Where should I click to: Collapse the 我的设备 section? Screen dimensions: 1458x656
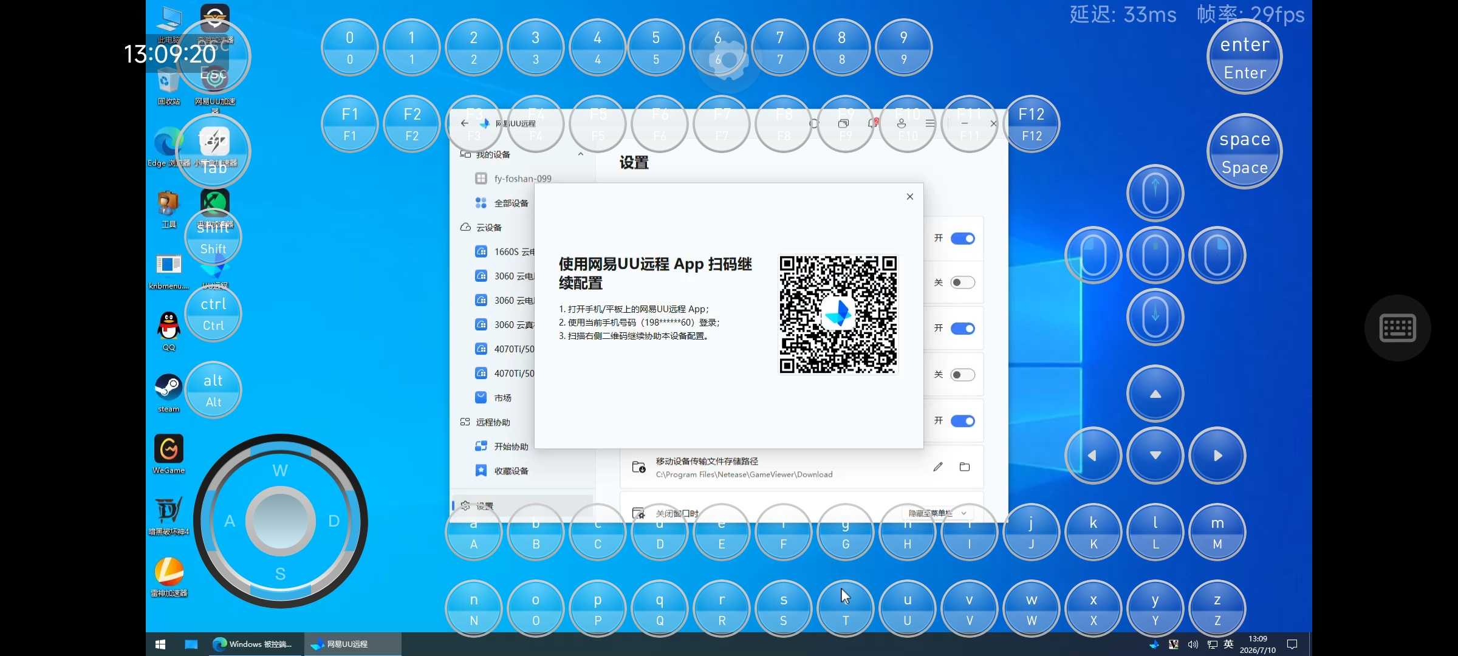click(x=581, y=154)
